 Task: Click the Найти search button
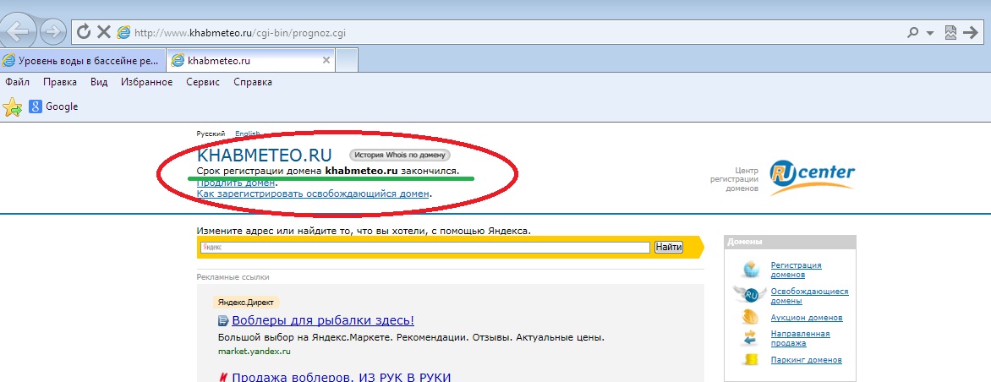click(668, 247)
